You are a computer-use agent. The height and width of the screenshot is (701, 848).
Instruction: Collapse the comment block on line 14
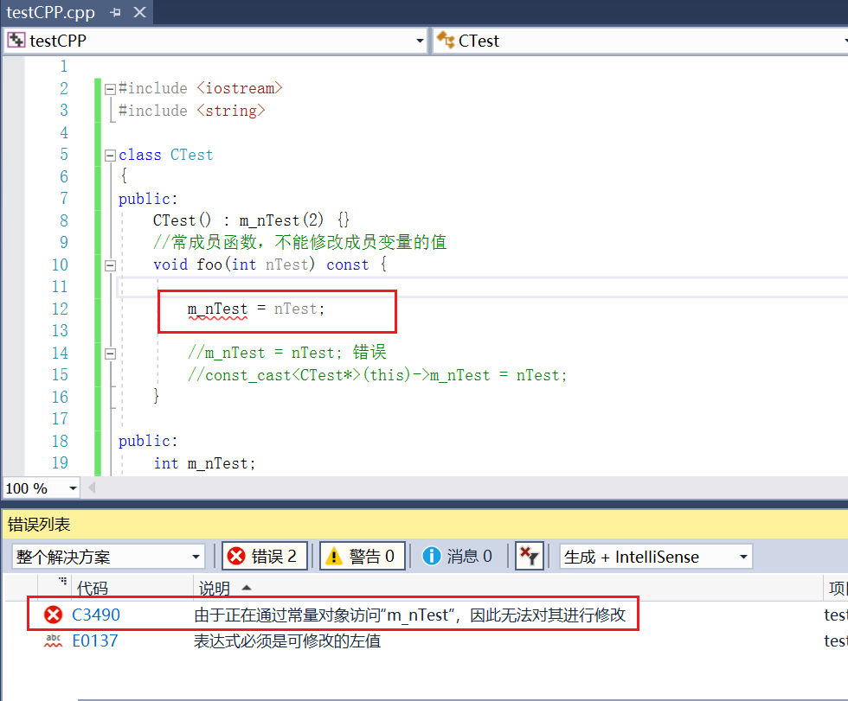111,354
